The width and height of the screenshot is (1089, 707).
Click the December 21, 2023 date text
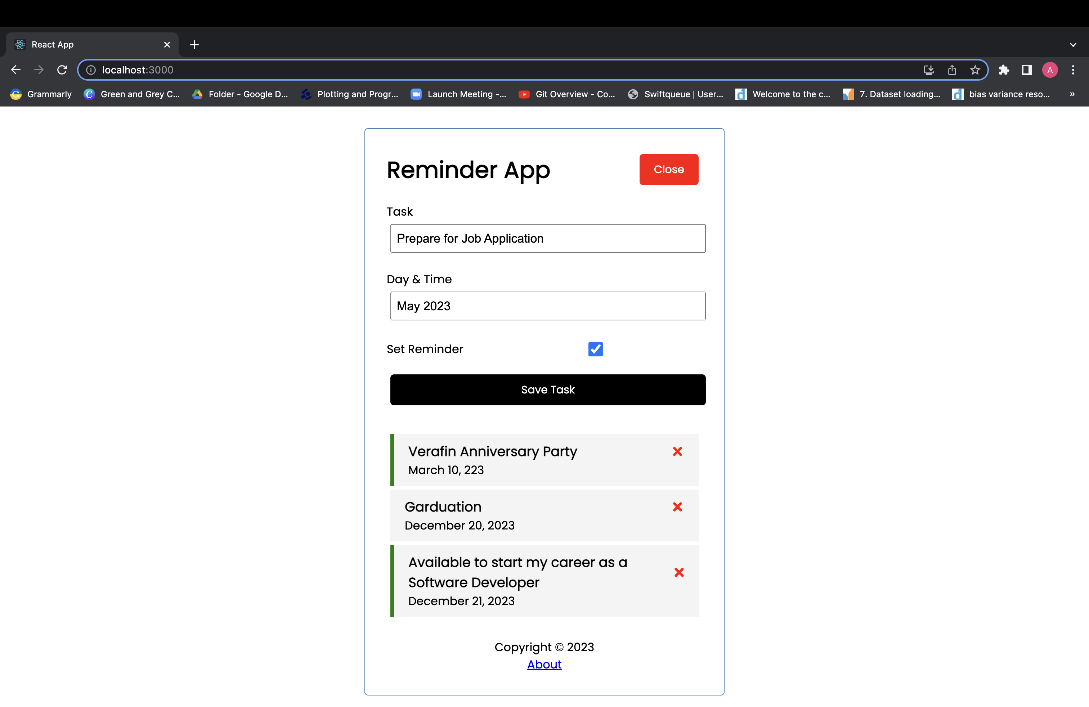pos(461,601)
